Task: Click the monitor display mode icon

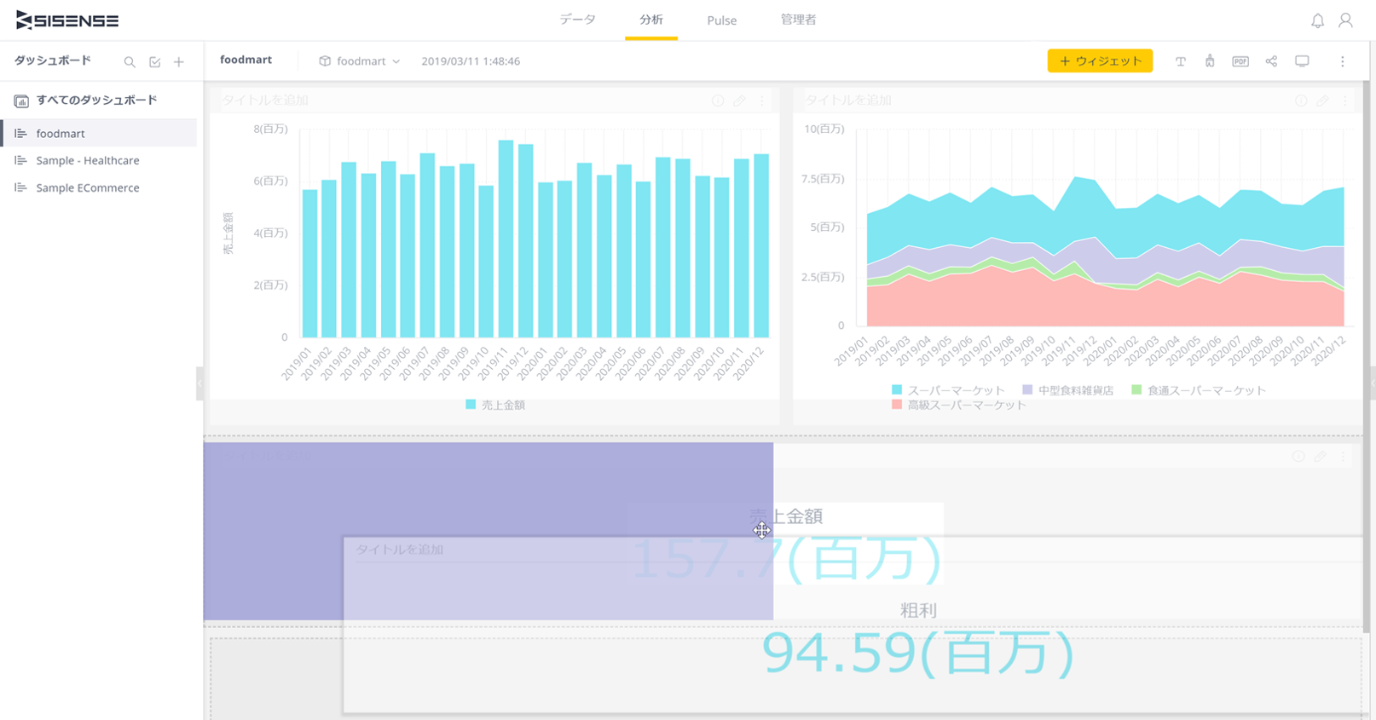Action: [1302, 61]
